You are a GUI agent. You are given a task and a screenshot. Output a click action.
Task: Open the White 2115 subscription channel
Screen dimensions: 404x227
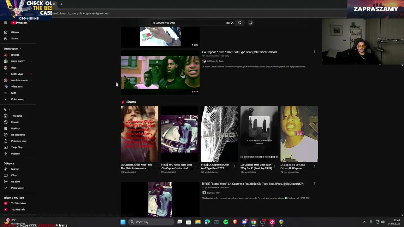[x=18, y=87]
